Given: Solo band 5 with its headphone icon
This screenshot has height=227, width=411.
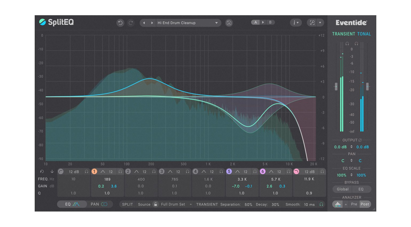Looking at the screenshot, I should (255, 172).
